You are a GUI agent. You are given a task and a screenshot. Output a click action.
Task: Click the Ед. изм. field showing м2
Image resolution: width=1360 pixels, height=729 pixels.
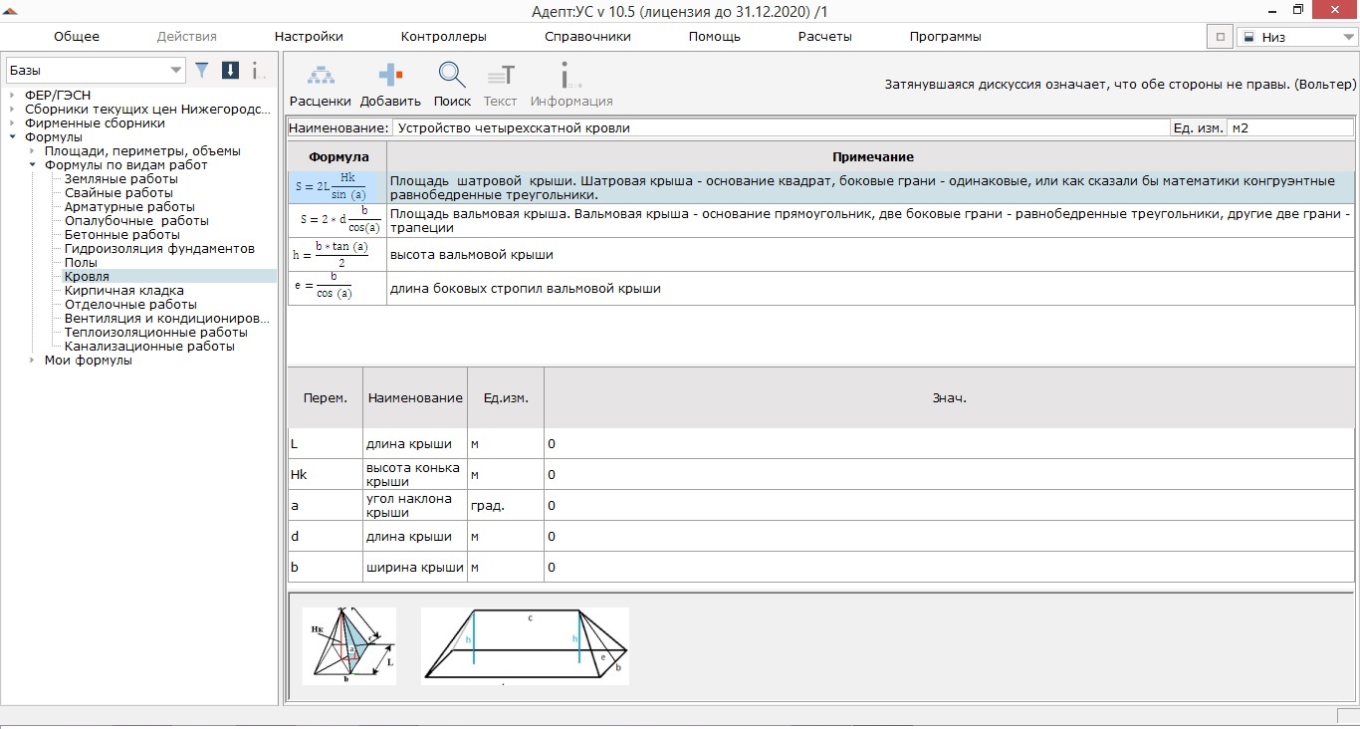tap(1290, 128)
